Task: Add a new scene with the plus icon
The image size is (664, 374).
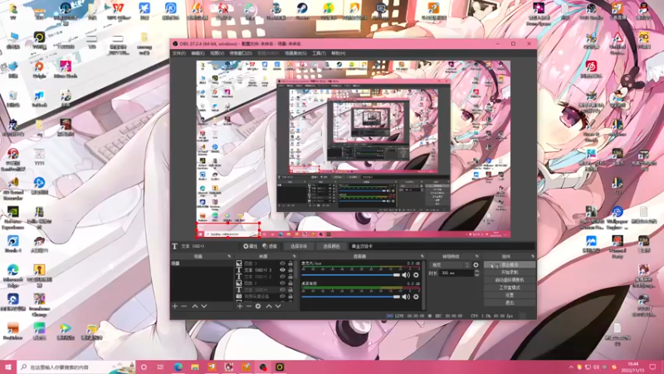Action: click(x=175, y=306)
